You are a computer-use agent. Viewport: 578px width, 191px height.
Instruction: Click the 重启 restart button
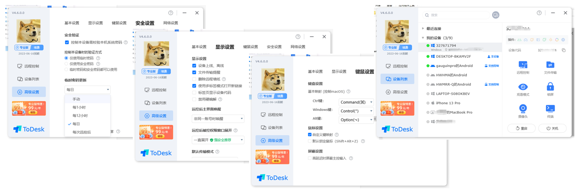(521, 128)
